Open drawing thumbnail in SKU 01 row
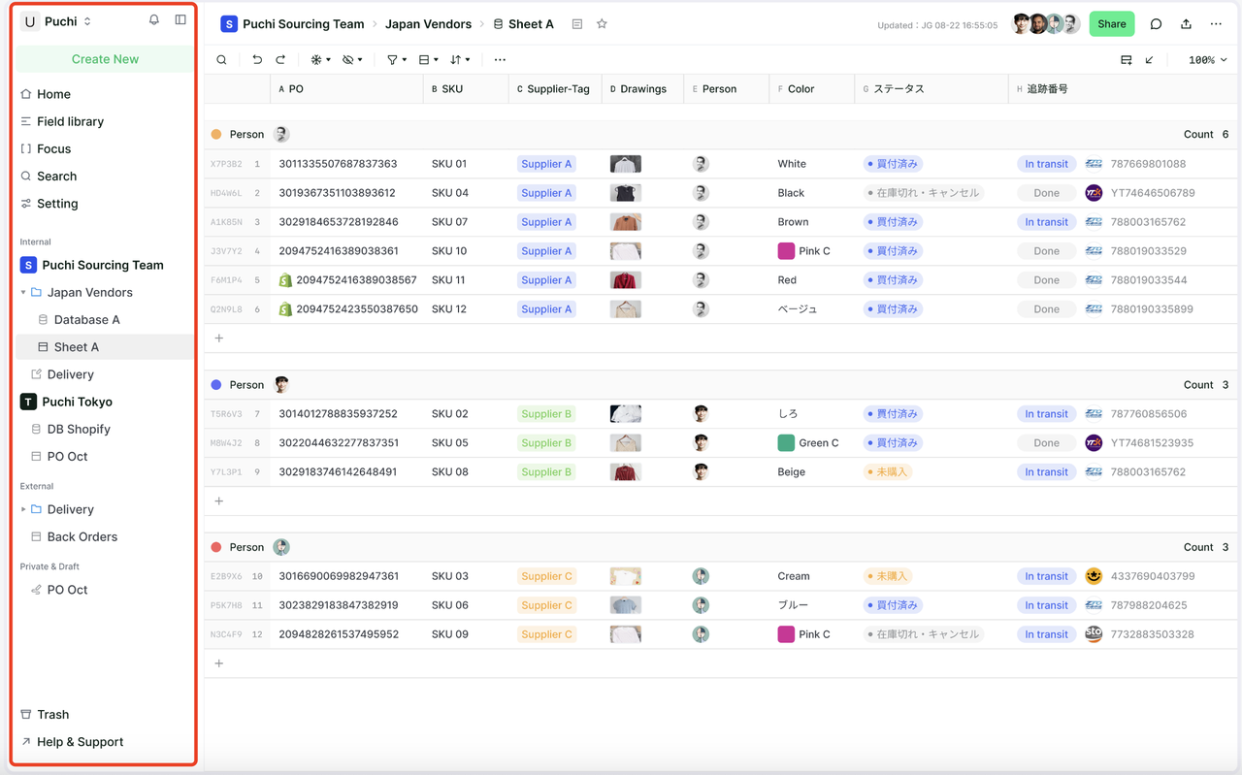 coord(626,164)
